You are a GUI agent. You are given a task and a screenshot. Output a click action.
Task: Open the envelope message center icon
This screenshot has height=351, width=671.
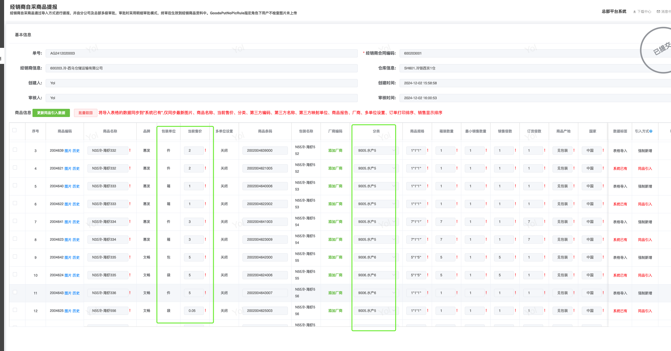pos(658,12)
